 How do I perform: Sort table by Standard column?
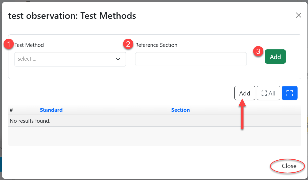tap(51, 110)
